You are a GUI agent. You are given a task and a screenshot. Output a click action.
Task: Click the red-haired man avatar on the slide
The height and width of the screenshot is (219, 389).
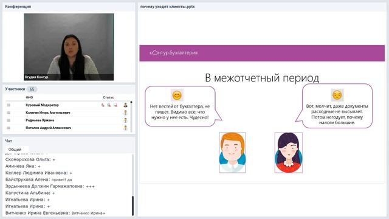[x=232, y=153]
